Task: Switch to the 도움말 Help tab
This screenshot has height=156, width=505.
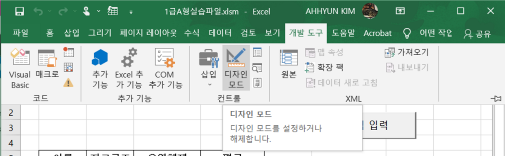Action: (x=343, y=33)
